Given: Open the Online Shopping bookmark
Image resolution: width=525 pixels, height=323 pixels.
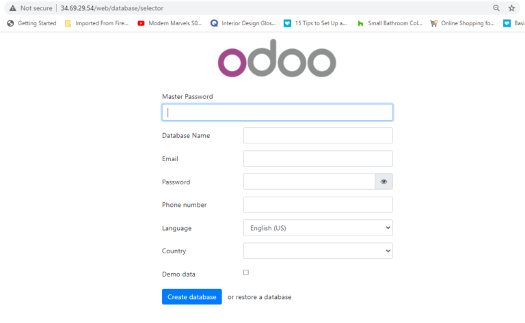Looking at the screenshot, I should point(462,23).
